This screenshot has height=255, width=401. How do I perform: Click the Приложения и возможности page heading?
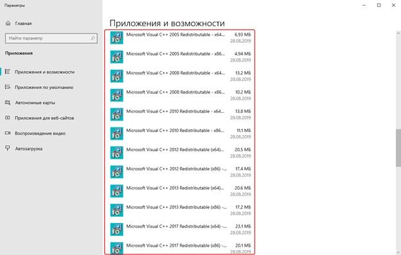pyautogui.click(x=167, y=23)
